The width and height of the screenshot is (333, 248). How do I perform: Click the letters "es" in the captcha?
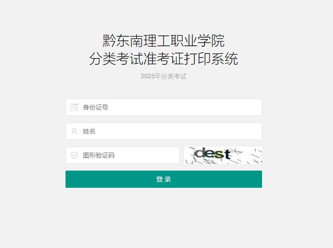click(x=215, y=154)
